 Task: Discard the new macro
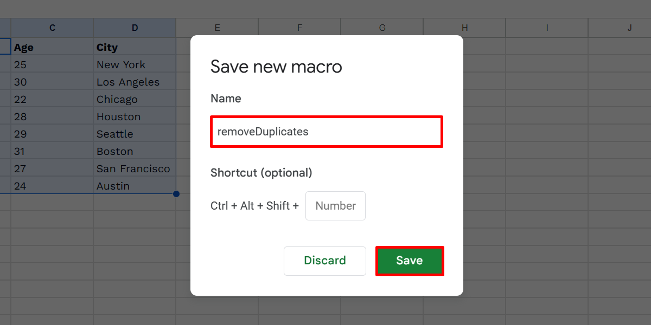[324, 261]
